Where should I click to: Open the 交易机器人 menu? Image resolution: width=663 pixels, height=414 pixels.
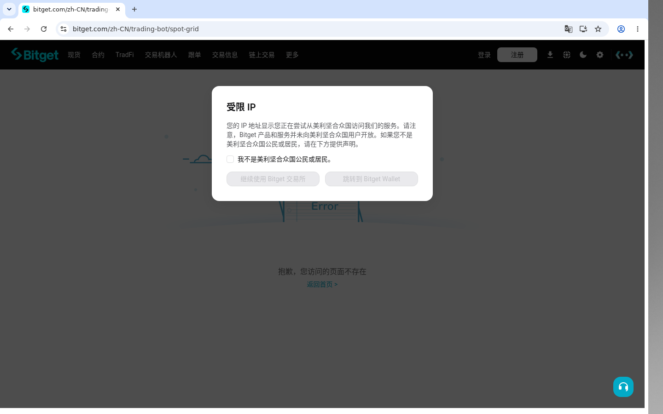click(x=161, y=55)
